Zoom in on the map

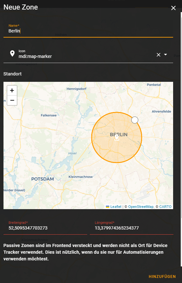[x=12, y=90]
